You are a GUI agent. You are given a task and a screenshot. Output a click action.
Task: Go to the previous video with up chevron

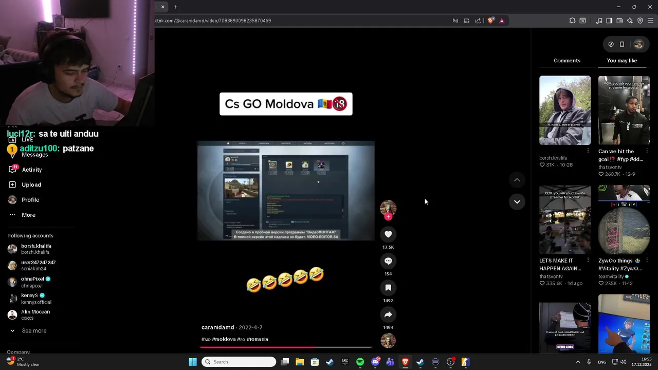coord(517,180)
